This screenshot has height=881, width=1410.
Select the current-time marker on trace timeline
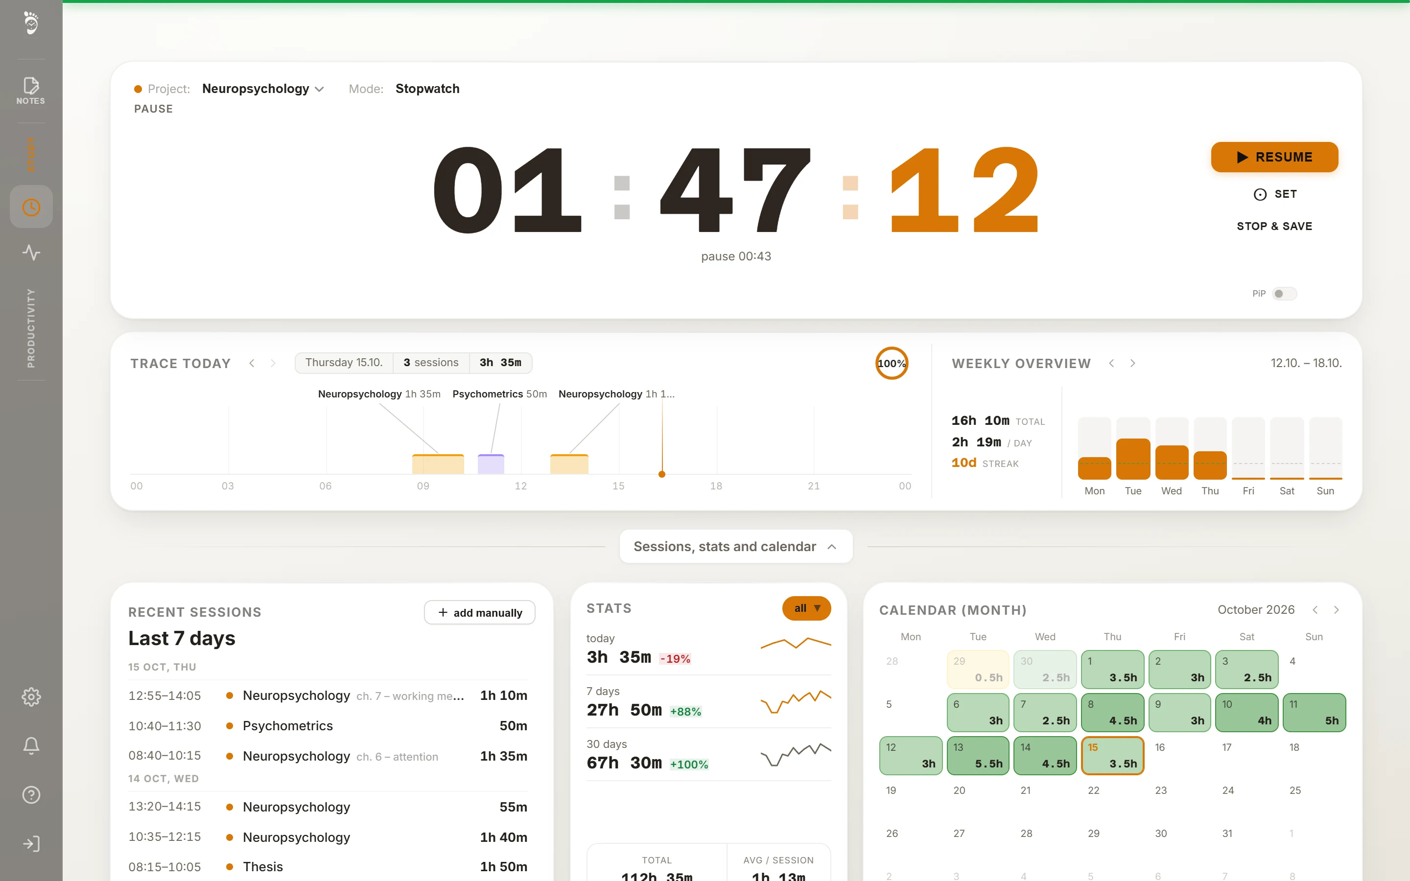point(662,474)
